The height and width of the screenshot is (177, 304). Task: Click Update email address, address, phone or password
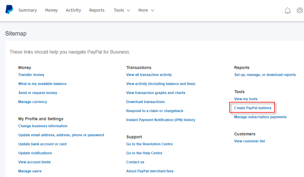pyautogui.click(x=61, y=135)
